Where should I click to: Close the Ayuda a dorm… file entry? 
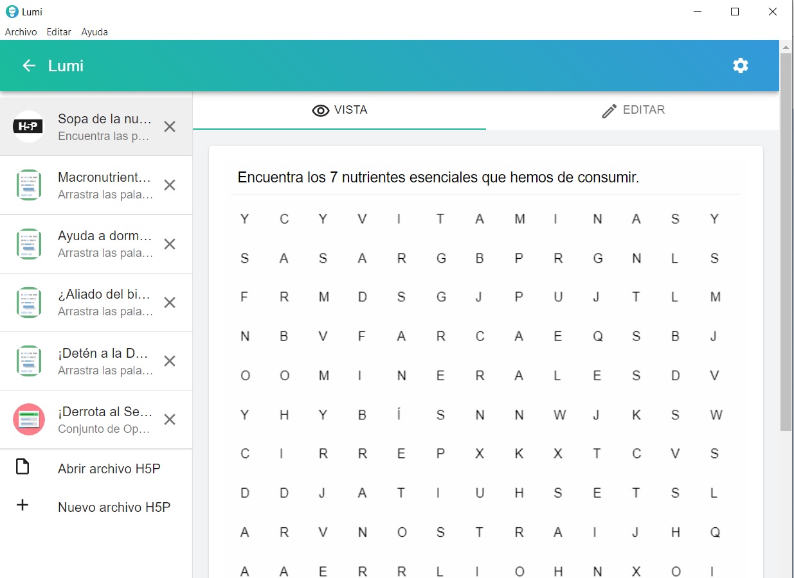[x=170, y=244]
